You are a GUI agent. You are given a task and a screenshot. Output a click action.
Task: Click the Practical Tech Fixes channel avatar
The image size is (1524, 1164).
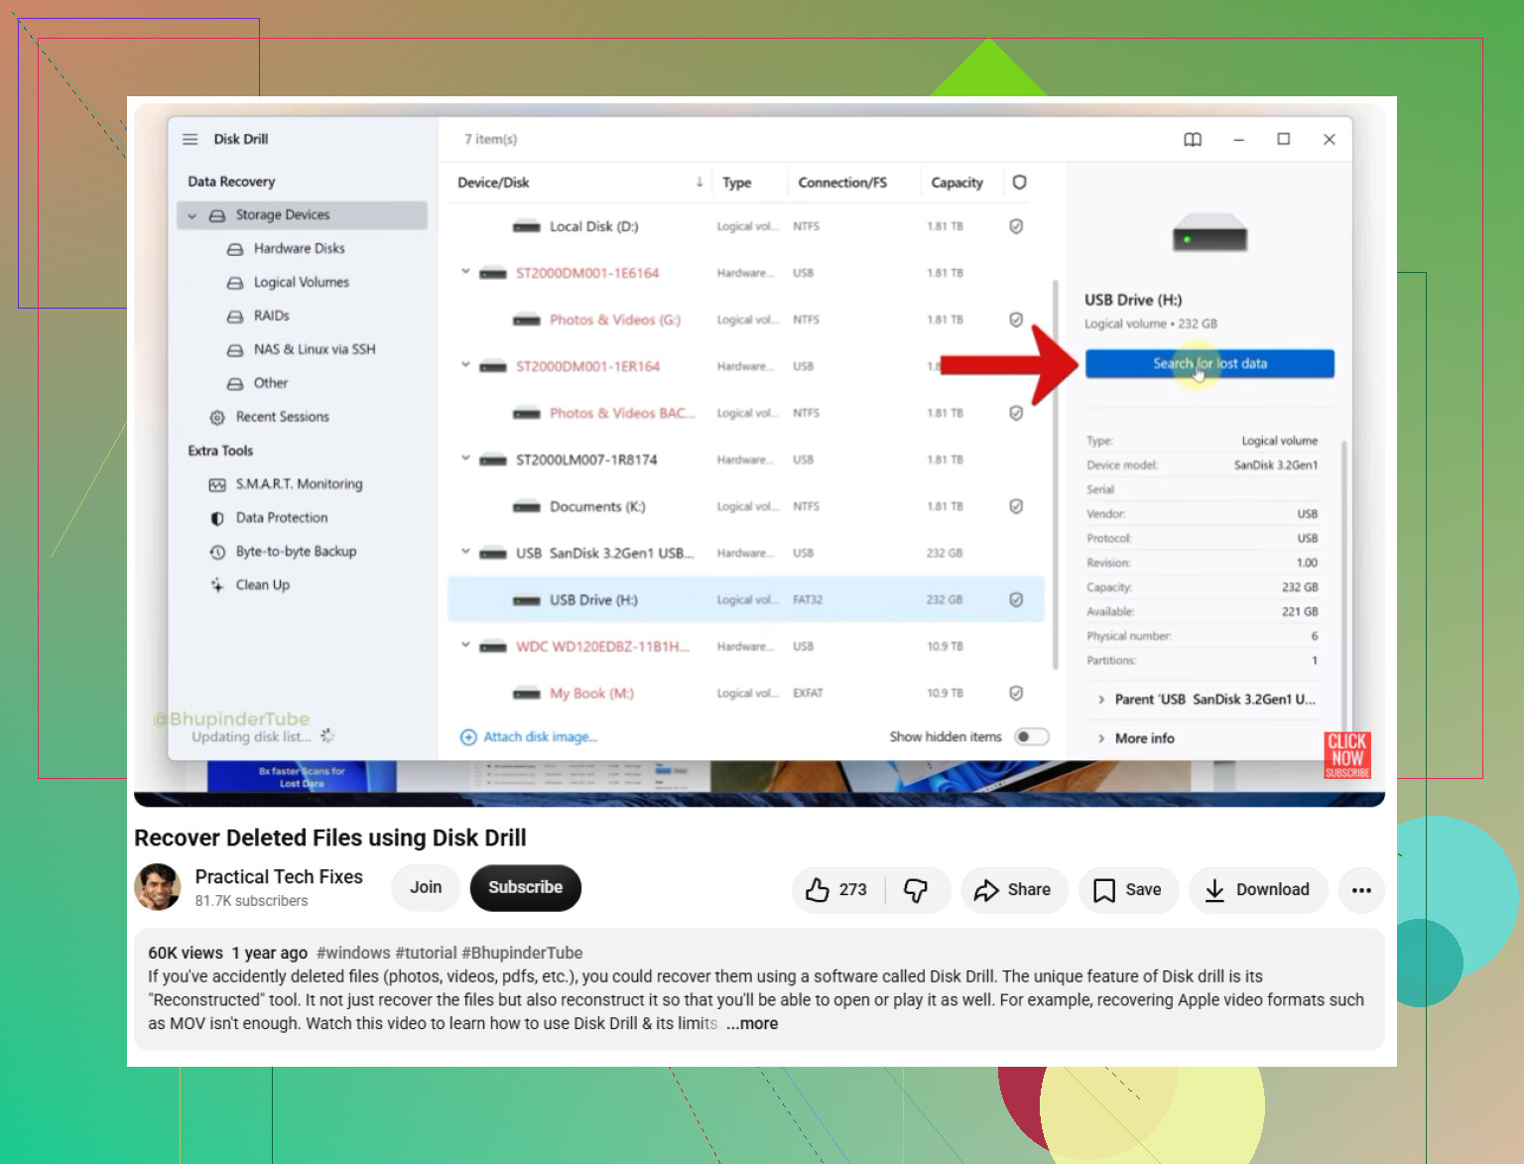click(158, 887)
